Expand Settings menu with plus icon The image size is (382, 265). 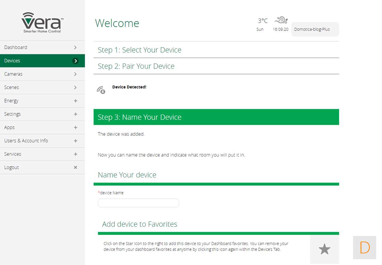[76, 114]
